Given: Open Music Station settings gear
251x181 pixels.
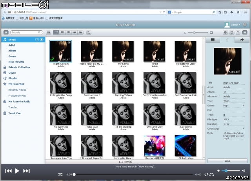Looking at the screenshot, I should pyautogui.click(x=225, y=32).
